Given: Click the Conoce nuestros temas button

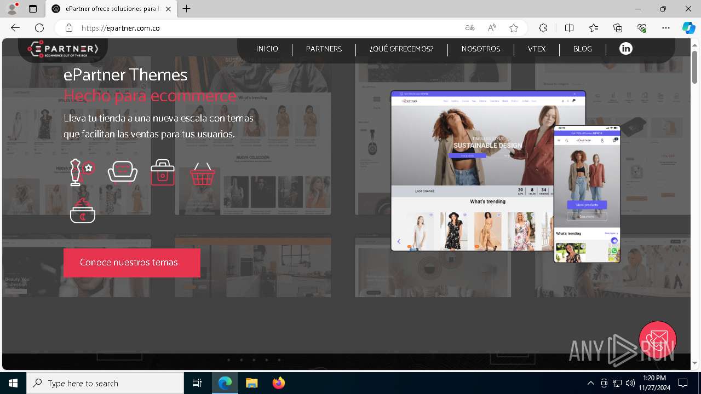Looking at the screenshot, I should point(132,263).
